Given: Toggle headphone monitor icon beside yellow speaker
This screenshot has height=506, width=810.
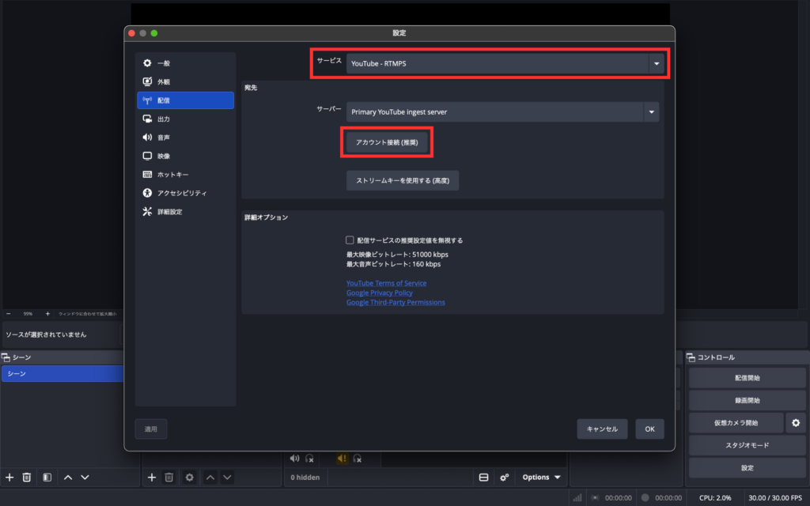Looking at the screenshot, I should coord(357,459).
